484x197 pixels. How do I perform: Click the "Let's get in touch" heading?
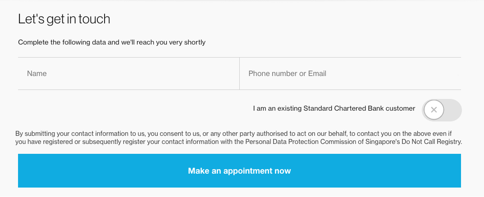point(64,19)
